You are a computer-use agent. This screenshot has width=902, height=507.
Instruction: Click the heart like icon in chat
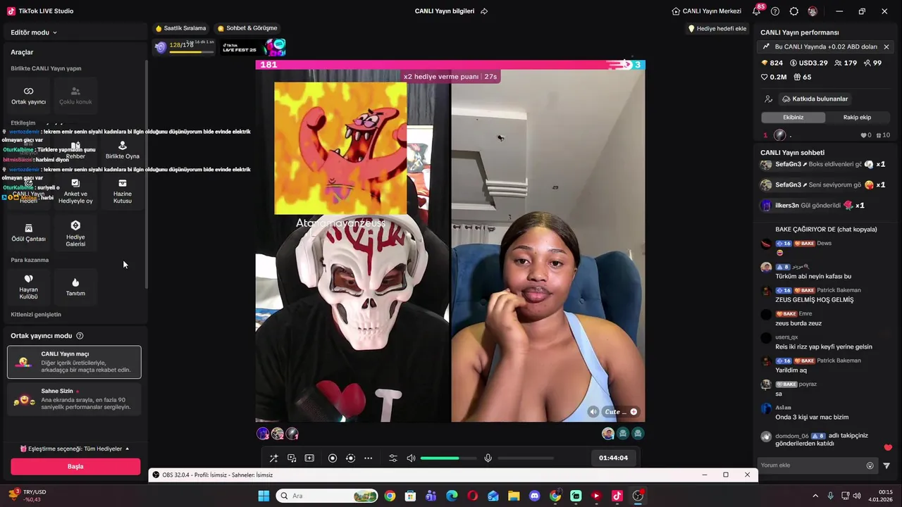click(888, 448)
